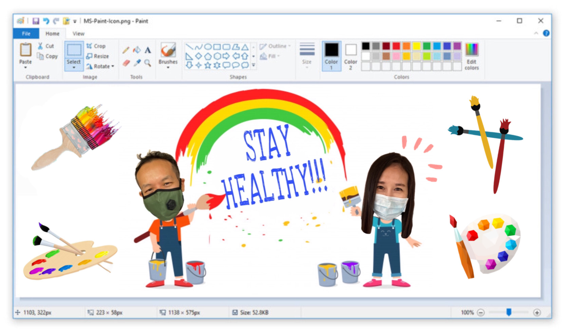This screenshot has width=566, height=336.
Task: Choose the Right arrow shape
Action: coord(226,56)
